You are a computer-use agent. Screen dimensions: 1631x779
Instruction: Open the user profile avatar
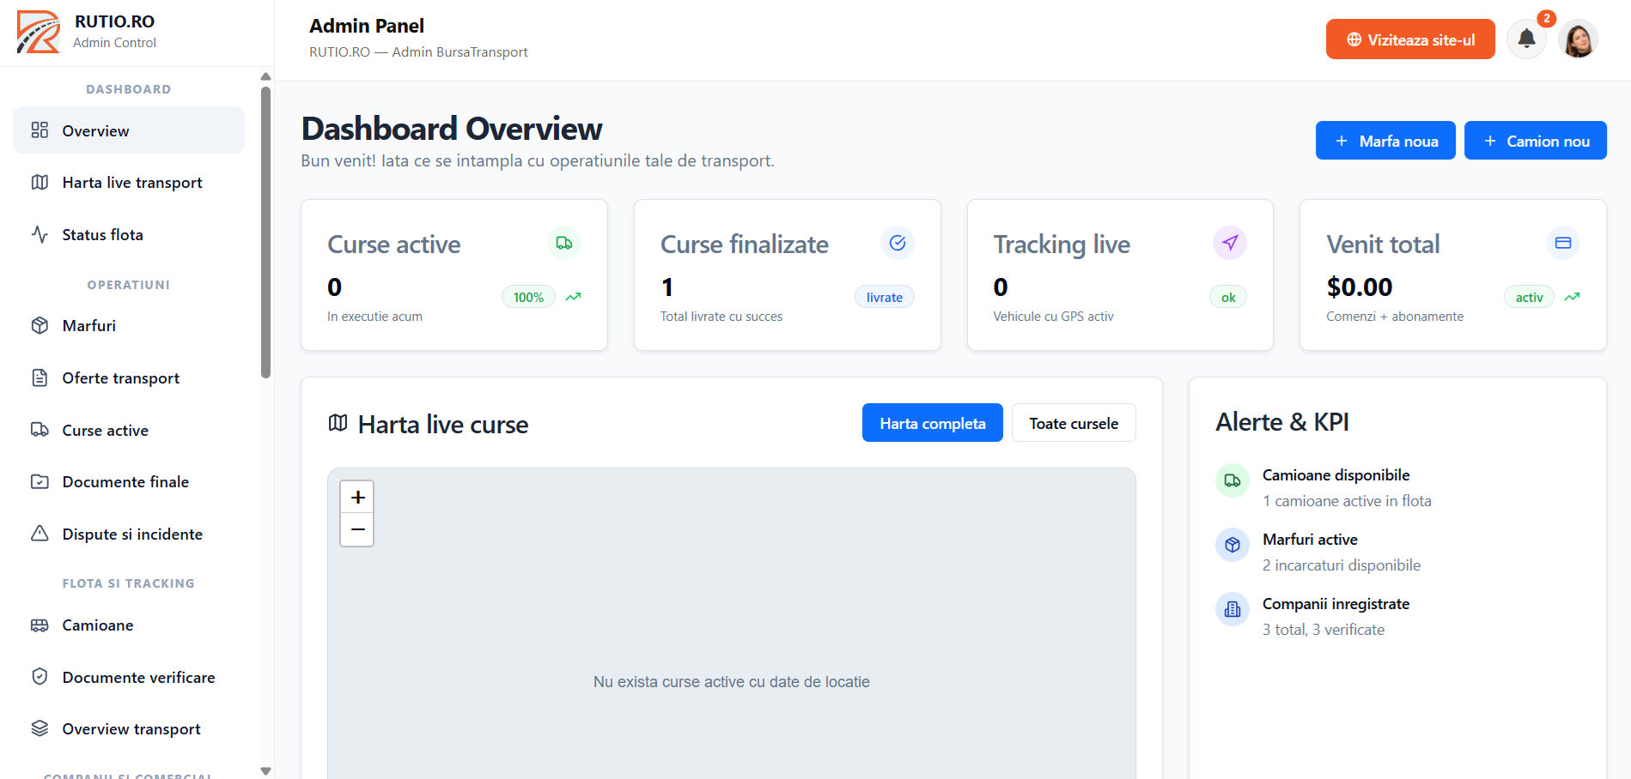[x=1579, y=39]
